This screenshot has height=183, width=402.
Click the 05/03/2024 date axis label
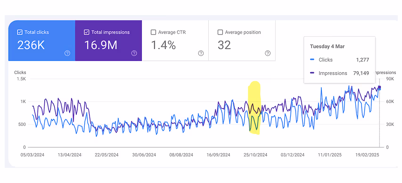coord(33,155)
